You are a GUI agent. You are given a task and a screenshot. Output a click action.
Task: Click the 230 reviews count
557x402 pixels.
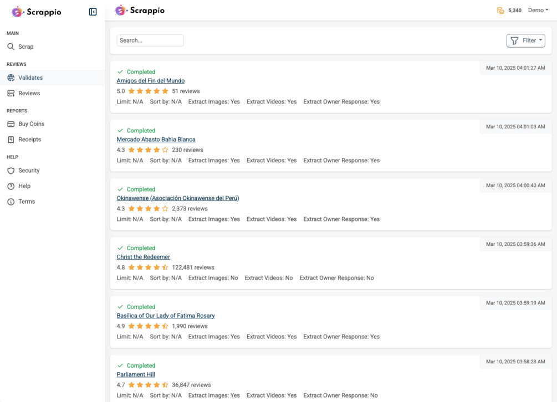point(187,150)
